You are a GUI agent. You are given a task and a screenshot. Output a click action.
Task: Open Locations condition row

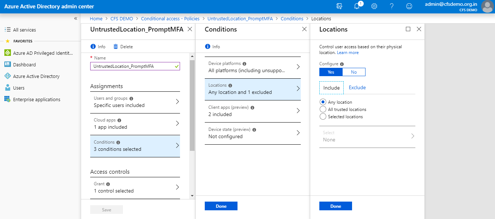pos(253,89)
